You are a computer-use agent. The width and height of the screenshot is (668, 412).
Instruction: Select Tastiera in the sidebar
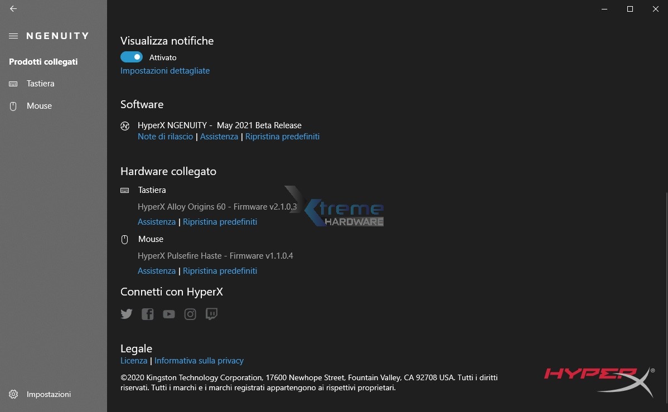[40, 84]
